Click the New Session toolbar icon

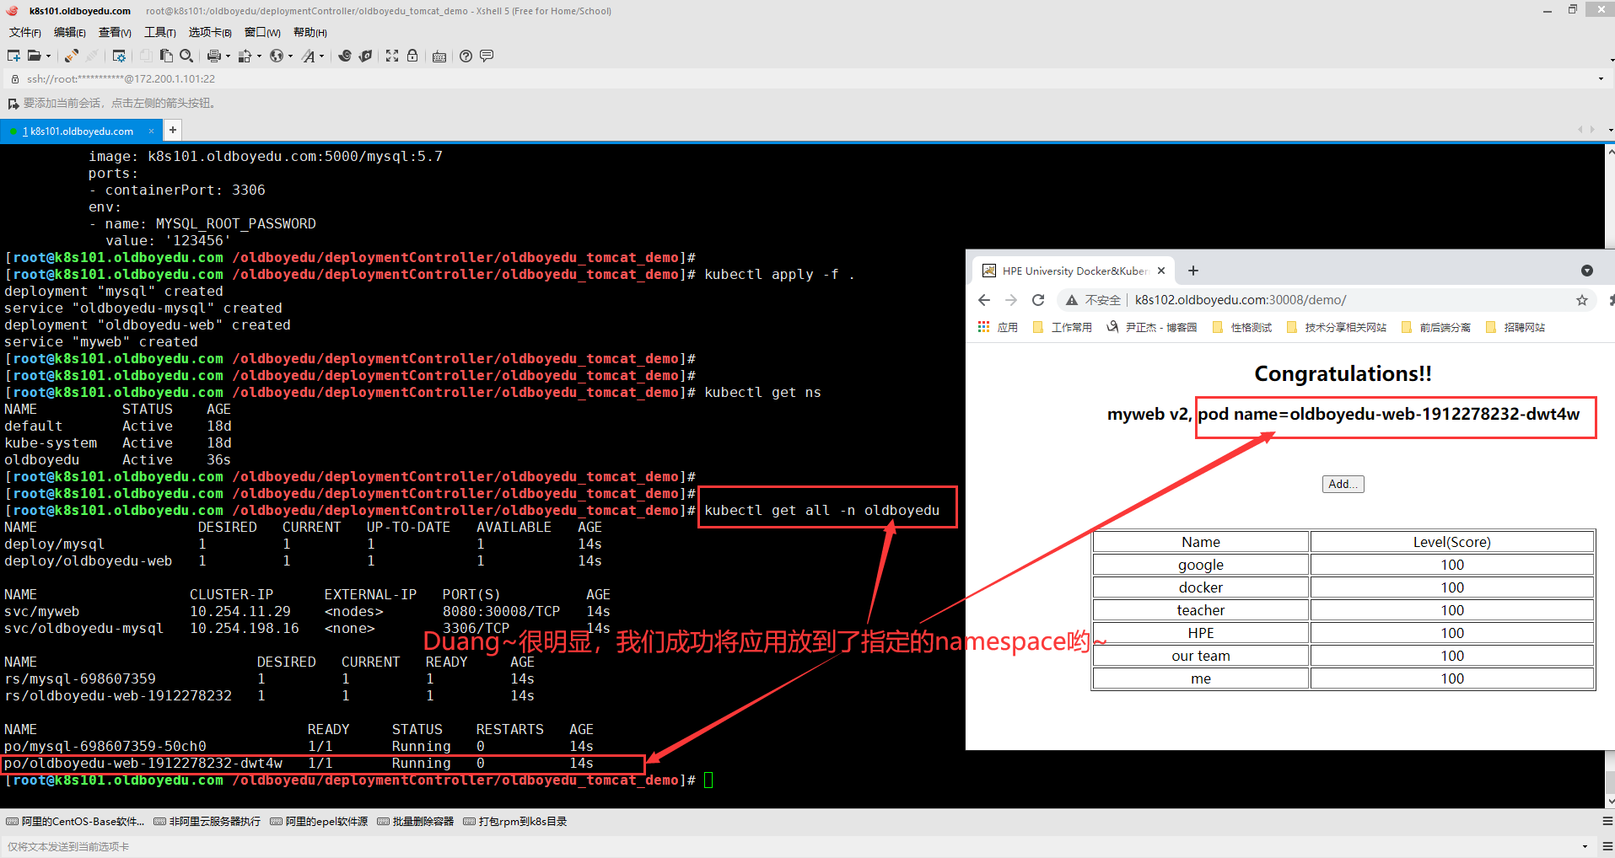coord(13,56)
